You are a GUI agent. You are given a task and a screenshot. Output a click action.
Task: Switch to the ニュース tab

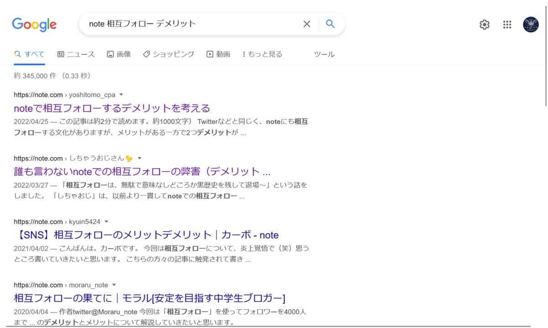[x=76, y=54]
